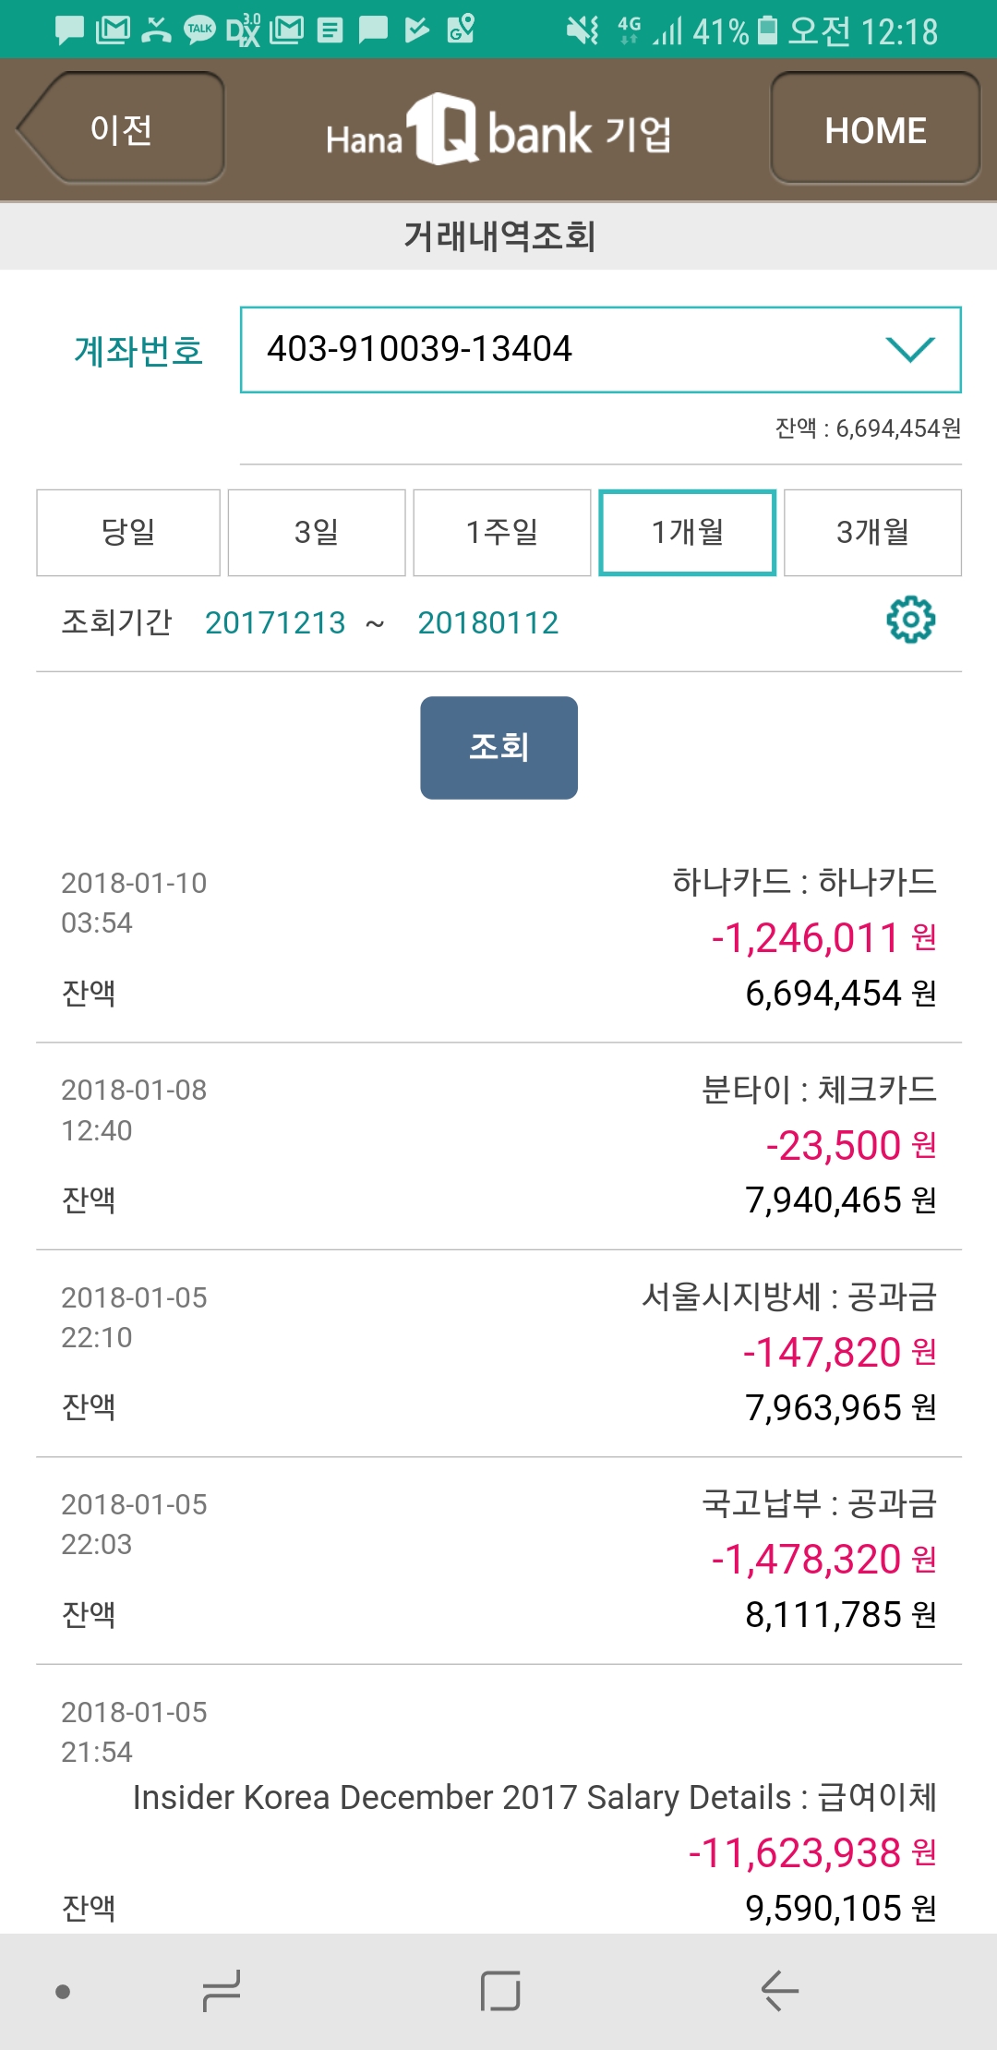Screen dimensions: 997x2050
Task: Open the date range settings gear
Action: click(910, 620)
